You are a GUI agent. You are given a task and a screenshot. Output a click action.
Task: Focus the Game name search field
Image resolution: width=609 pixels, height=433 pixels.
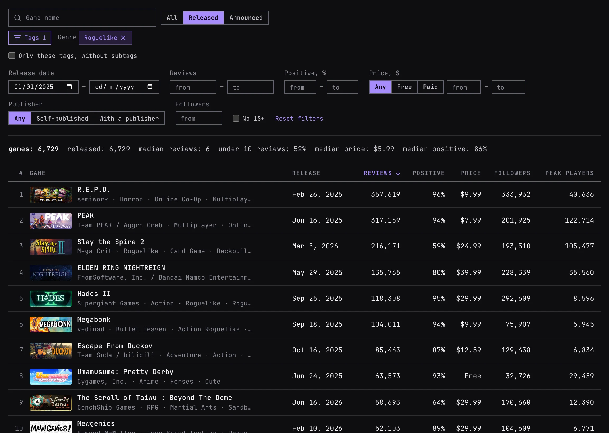pos(82,18)
